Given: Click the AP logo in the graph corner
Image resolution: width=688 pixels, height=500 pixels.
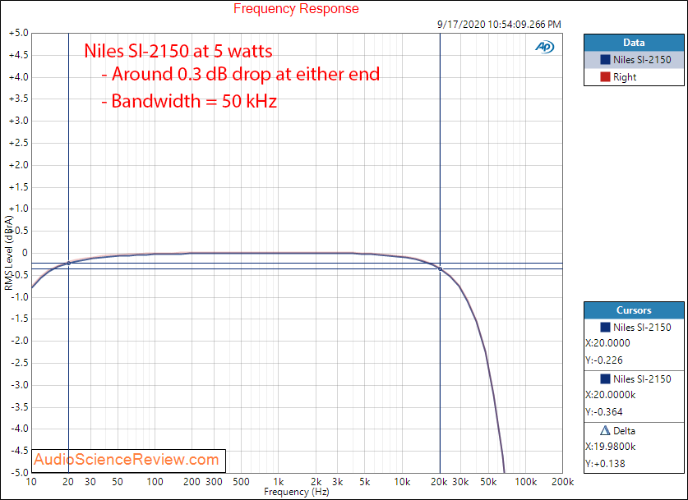Looking at the screenshot, I should tap(544, 47).
